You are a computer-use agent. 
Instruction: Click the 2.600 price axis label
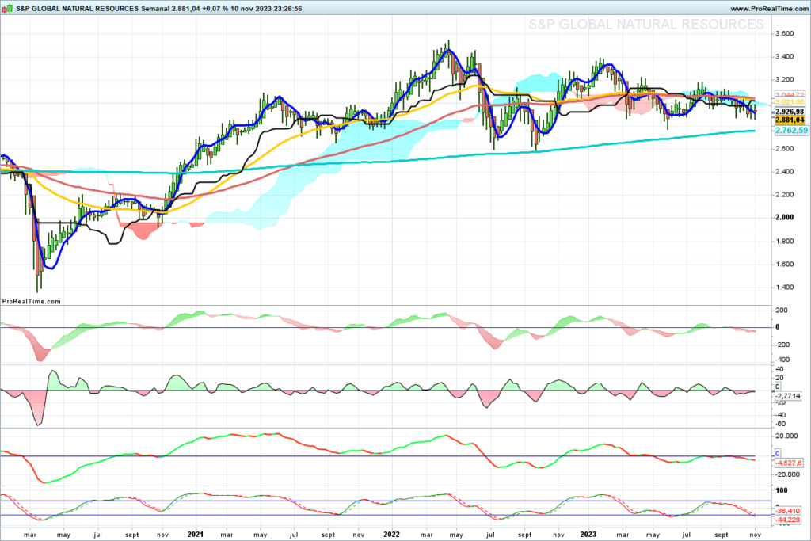point(785,149)
